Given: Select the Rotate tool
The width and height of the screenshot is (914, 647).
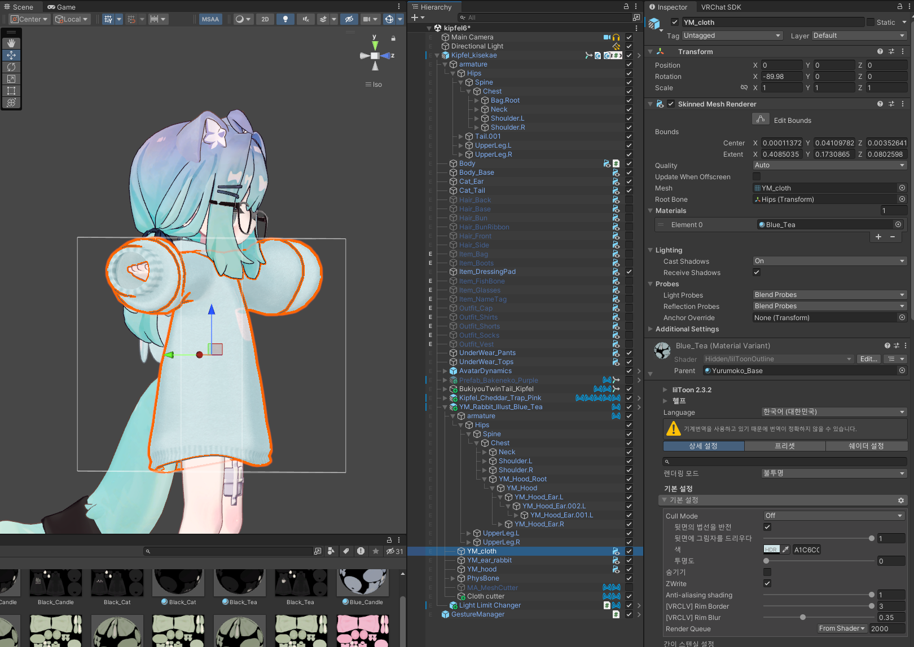Looking at the screenshot, I should [11, 67].
